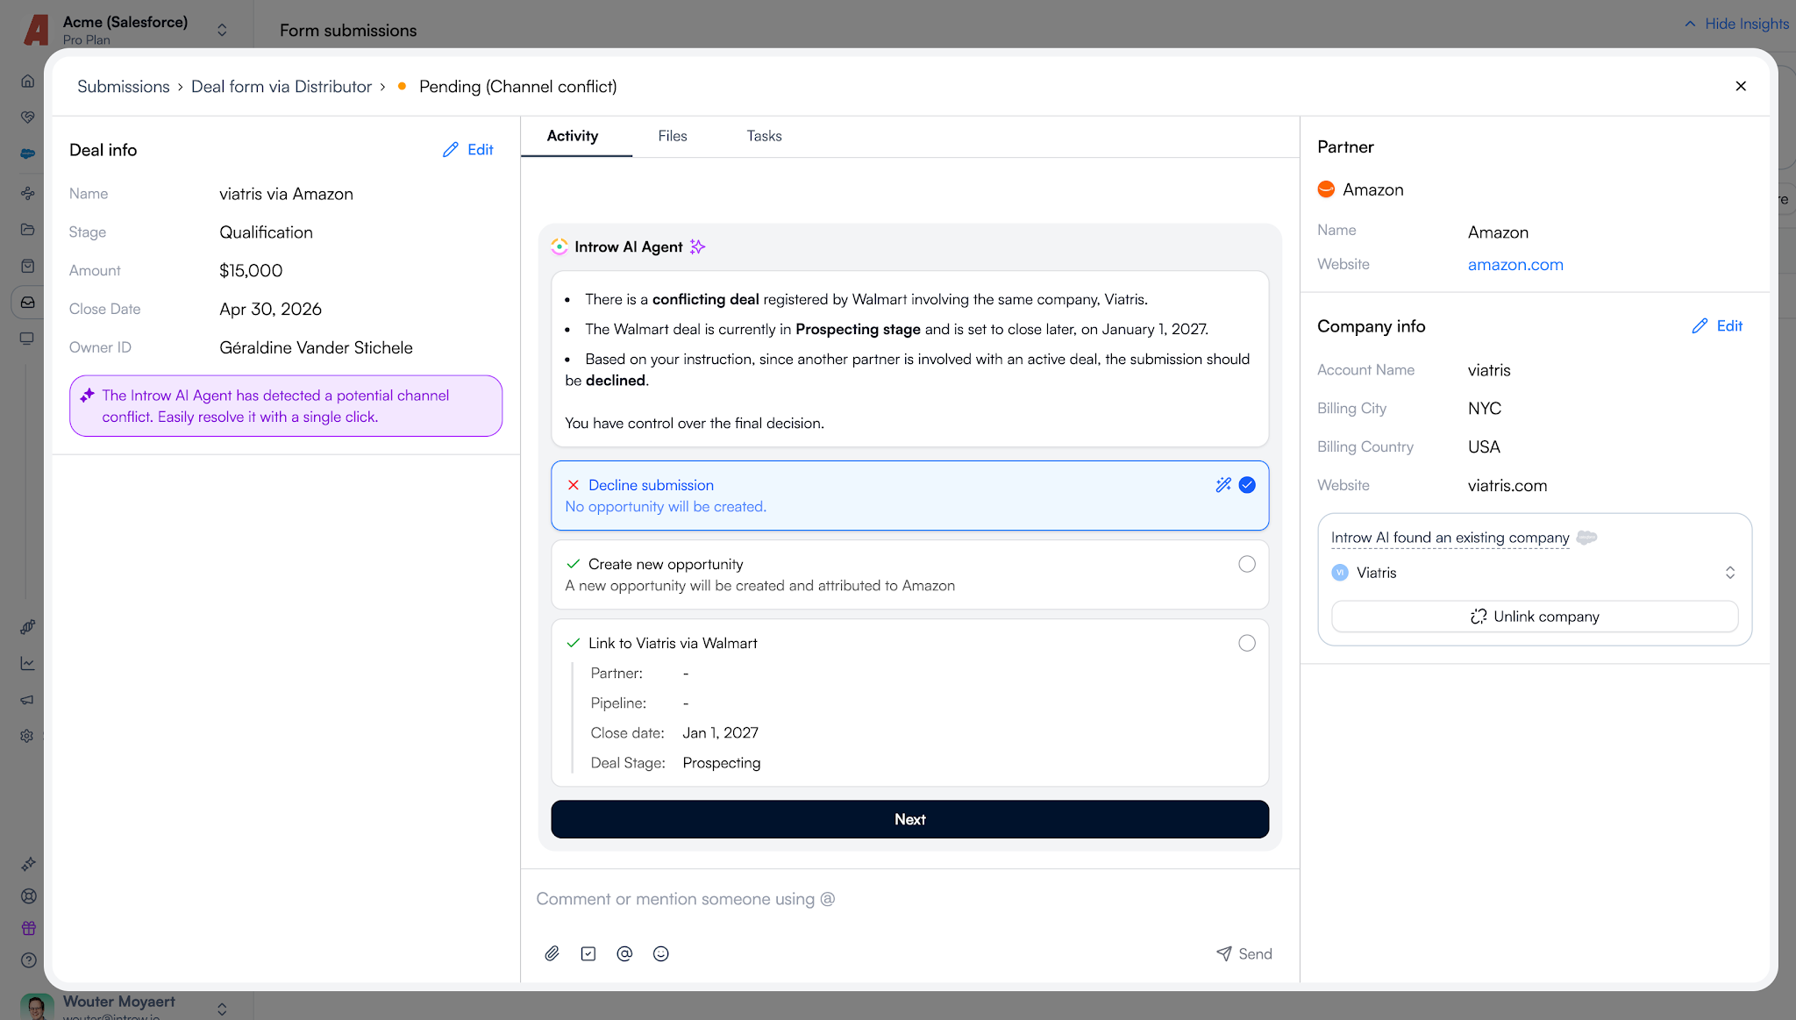The height and width of the screenshot is (1020, 1796).
Task: Click the @ mention icon below comment box
Action: 624,954
